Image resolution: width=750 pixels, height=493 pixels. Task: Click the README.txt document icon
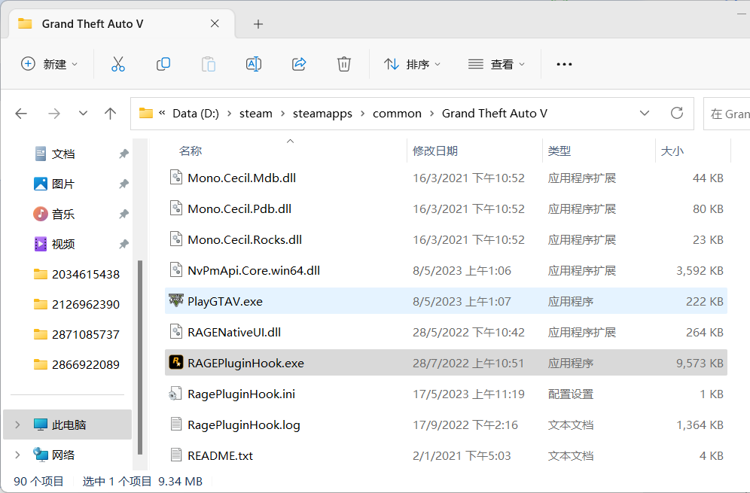pyautogui.click(x=176, y=455)
